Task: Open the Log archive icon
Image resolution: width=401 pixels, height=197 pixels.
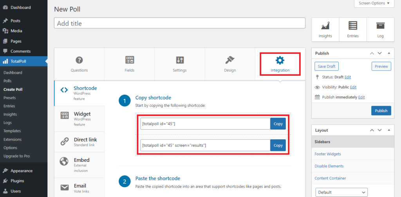Action: (x=380, y=25)
